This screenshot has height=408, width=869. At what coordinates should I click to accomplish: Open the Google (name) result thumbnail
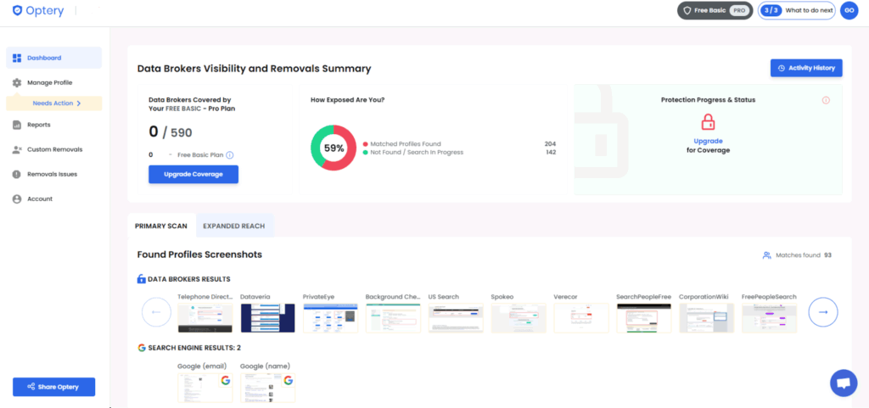pyautogui.click(x=267, y=388)
